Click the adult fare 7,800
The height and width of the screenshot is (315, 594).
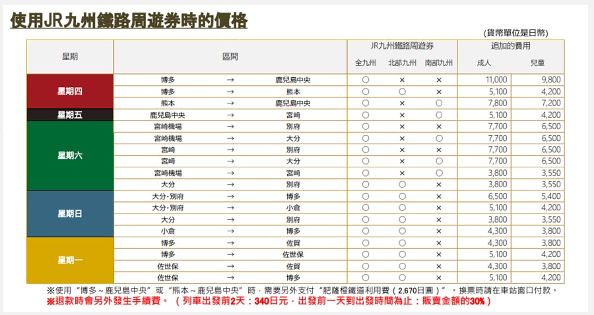click(x=498, y=103)
